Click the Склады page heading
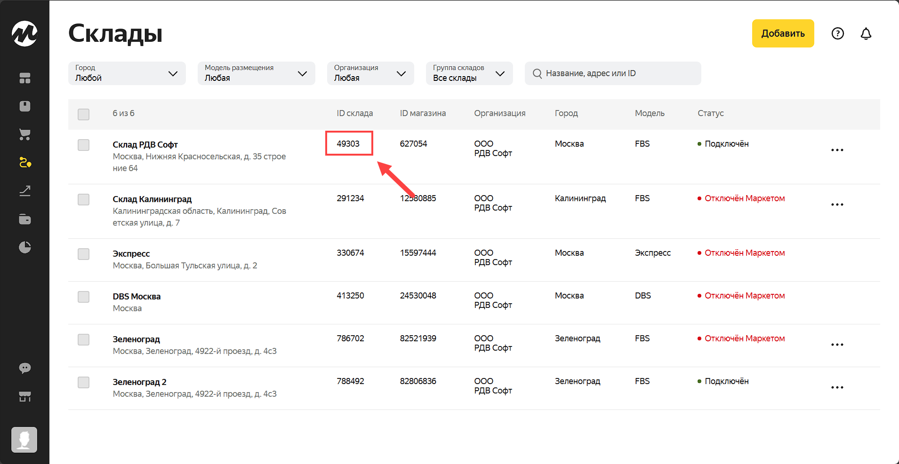 coord(115,33)
